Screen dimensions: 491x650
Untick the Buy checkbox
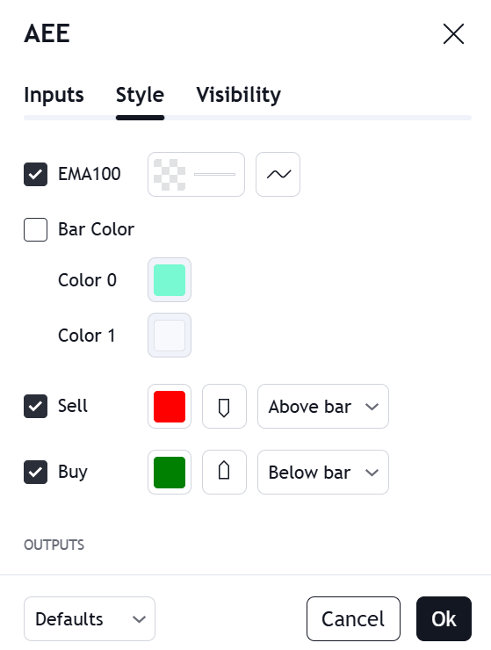(x=36, y=472)
